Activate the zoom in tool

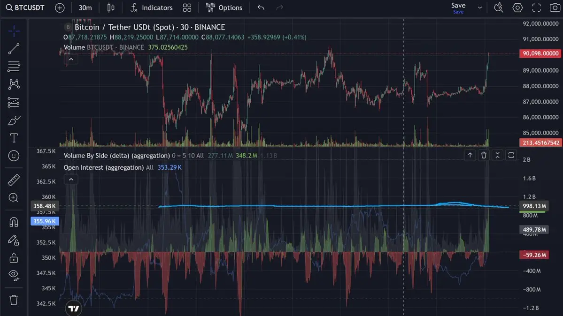(x=14, y=198)
